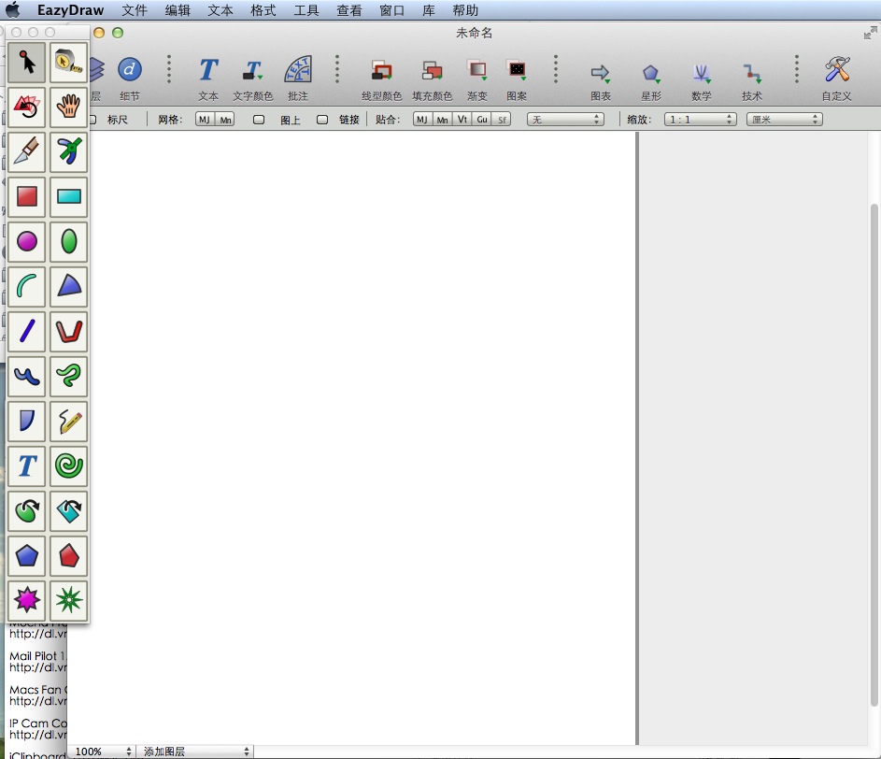Toggle the 图上 checkbox
Screen dimensions: 881x759
pos(259,120)
